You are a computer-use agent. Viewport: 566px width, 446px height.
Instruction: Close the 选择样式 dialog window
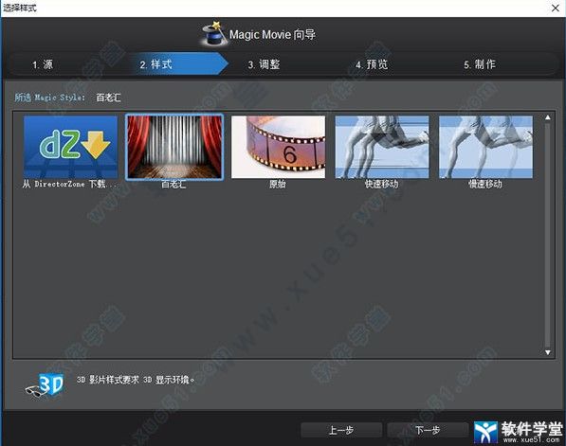556,8
